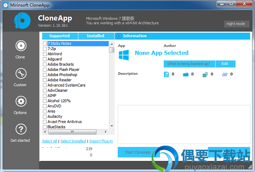Image resolution: width=255 pixels, height=172 pixels.
Task: Select the Adobe Reader checkbox
Action: point(45,80)
